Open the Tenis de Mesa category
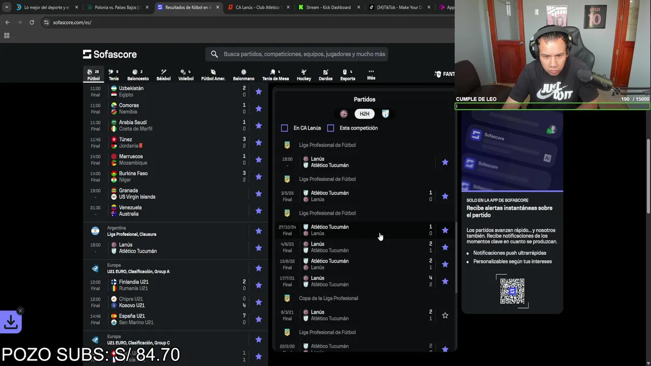 click(275, 75)
